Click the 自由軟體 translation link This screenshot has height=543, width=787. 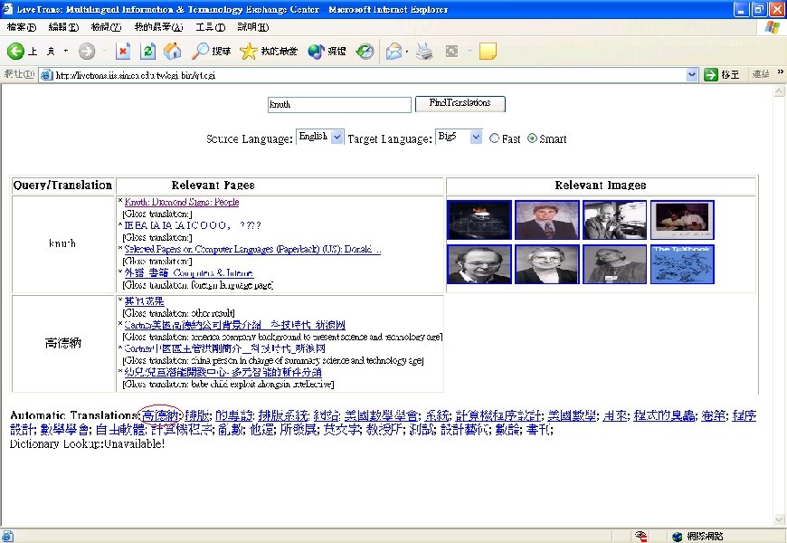coord(120,430)
